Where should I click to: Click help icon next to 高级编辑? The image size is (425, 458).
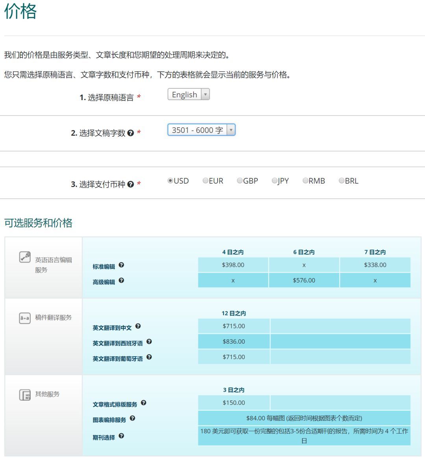click(x=121, y=281)
